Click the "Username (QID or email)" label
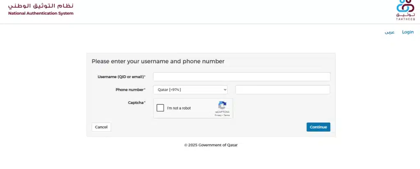The width and height of the screenshot is (420, 169). (x=121, y=77)
